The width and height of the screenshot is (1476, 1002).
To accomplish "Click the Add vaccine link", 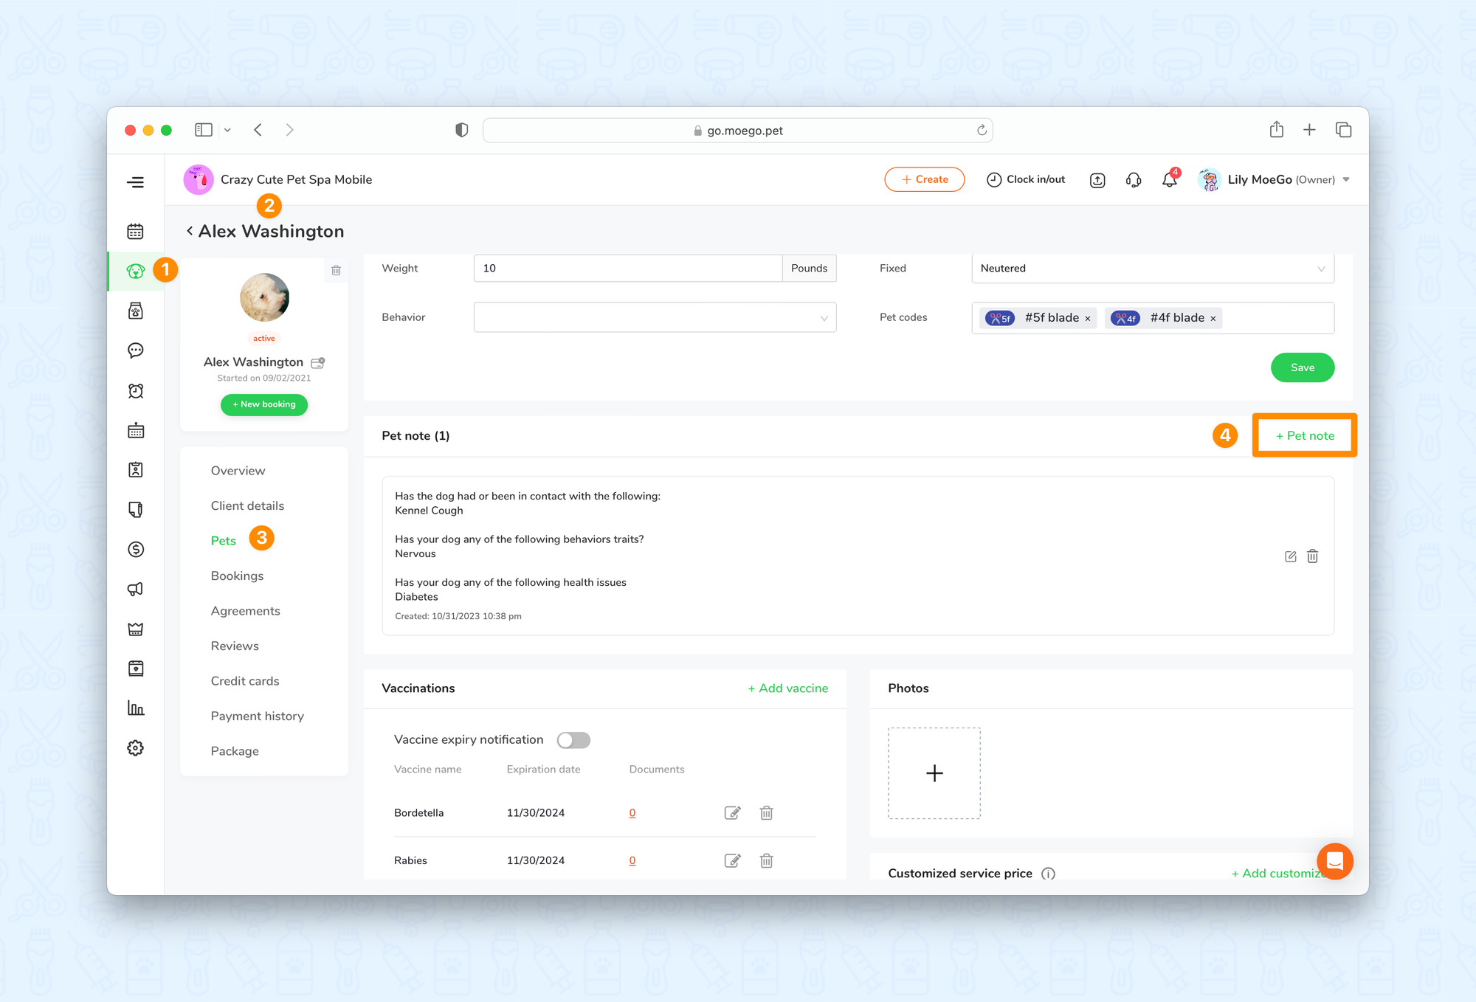I will tap(787, 688).
